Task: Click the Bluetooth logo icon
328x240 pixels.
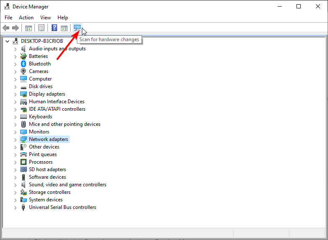Action: pos(23,64)
